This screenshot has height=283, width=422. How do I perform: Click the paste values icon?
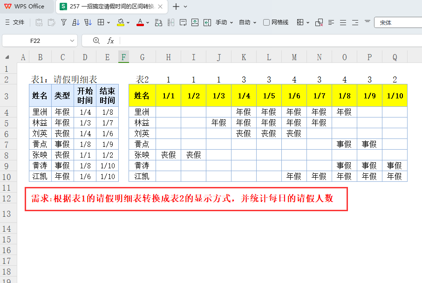[x=39, y=22]
